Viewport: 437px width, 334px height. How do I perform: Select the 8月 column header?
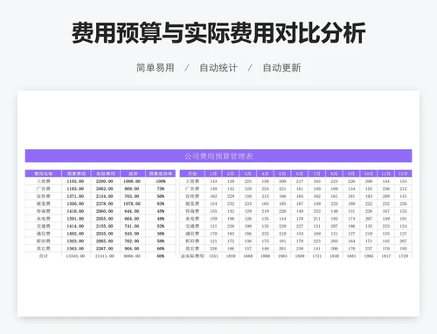334,174
